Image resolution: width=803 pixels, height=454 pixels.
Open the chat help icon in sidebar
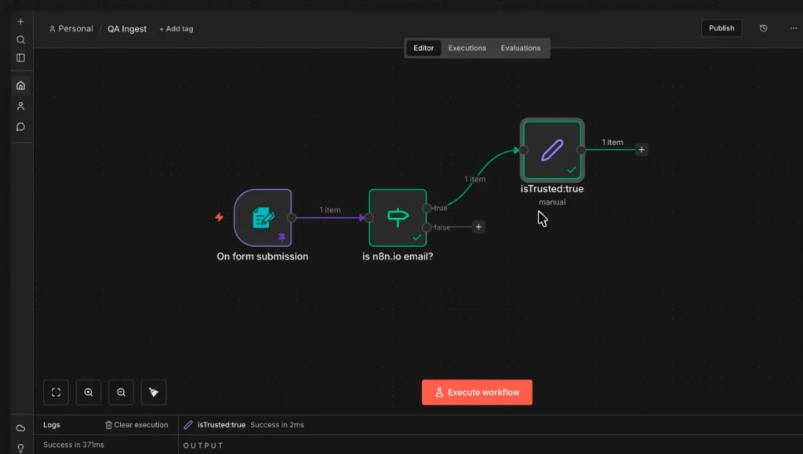pos(21,126)
